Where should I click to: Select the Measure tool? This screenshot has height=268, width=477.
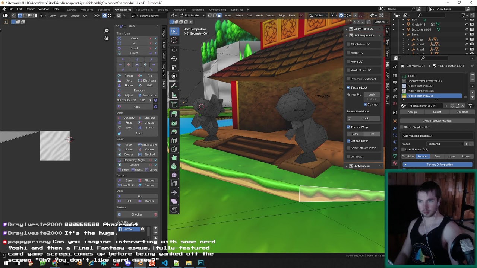pyautogui.click(x=174, y=95)
